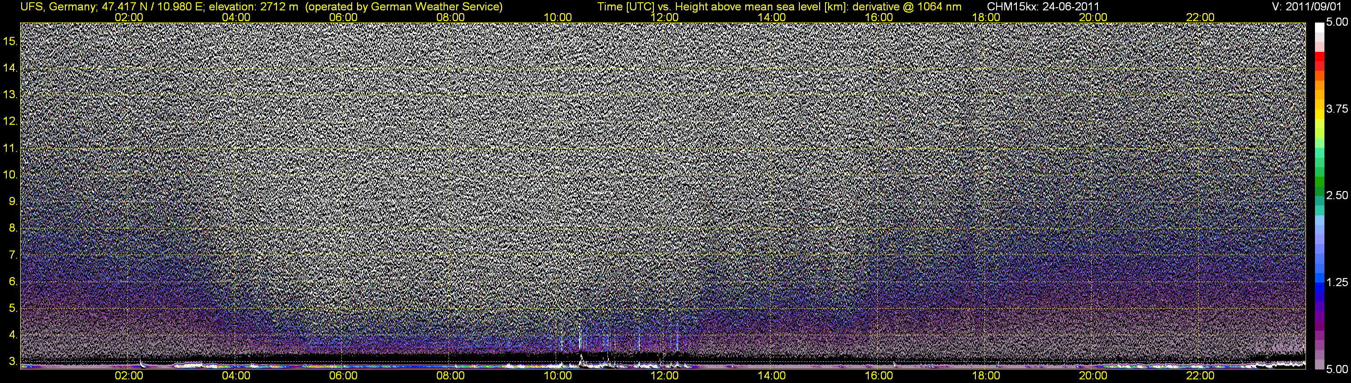Click the '06:00' tick on top time axis
1351x383 pixels.
344,17
